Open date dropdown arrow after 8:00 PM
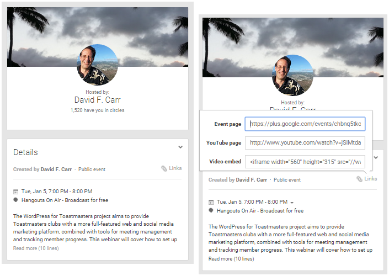This screenshot has height=276, width=389. point(292,203)
